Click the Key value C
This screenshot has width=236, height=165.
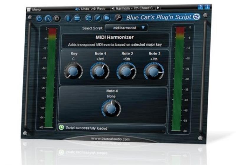[73, 59]
